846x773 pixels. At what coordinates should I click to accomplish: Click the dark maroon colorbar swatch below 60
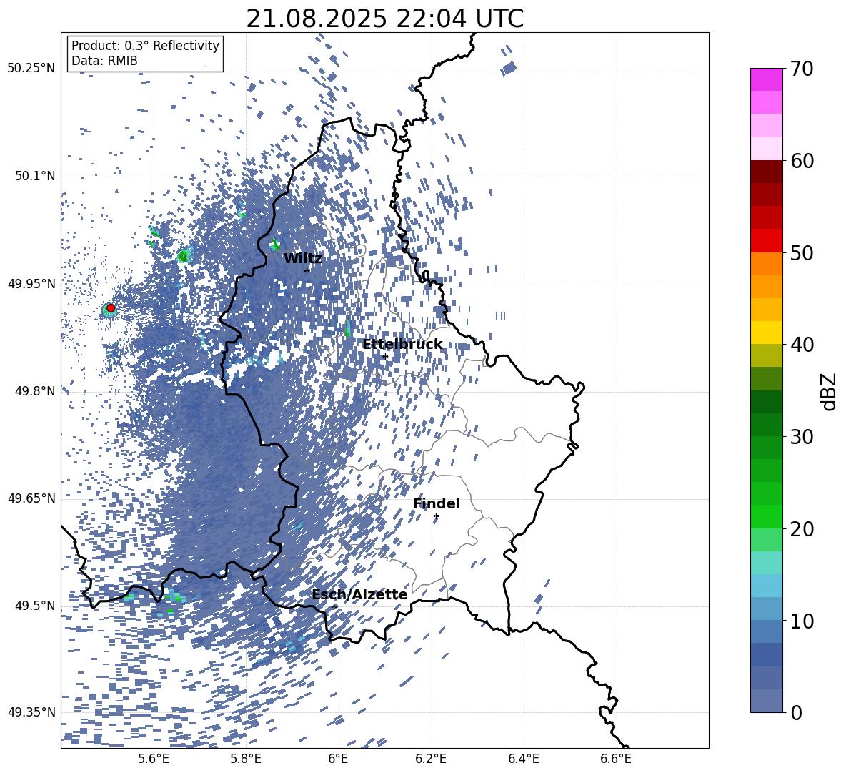pos(766,172)
